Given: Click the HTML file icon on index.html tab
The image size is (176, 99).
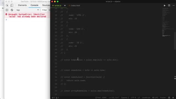Looking at the screenshot, I should [x=70, y=5].
